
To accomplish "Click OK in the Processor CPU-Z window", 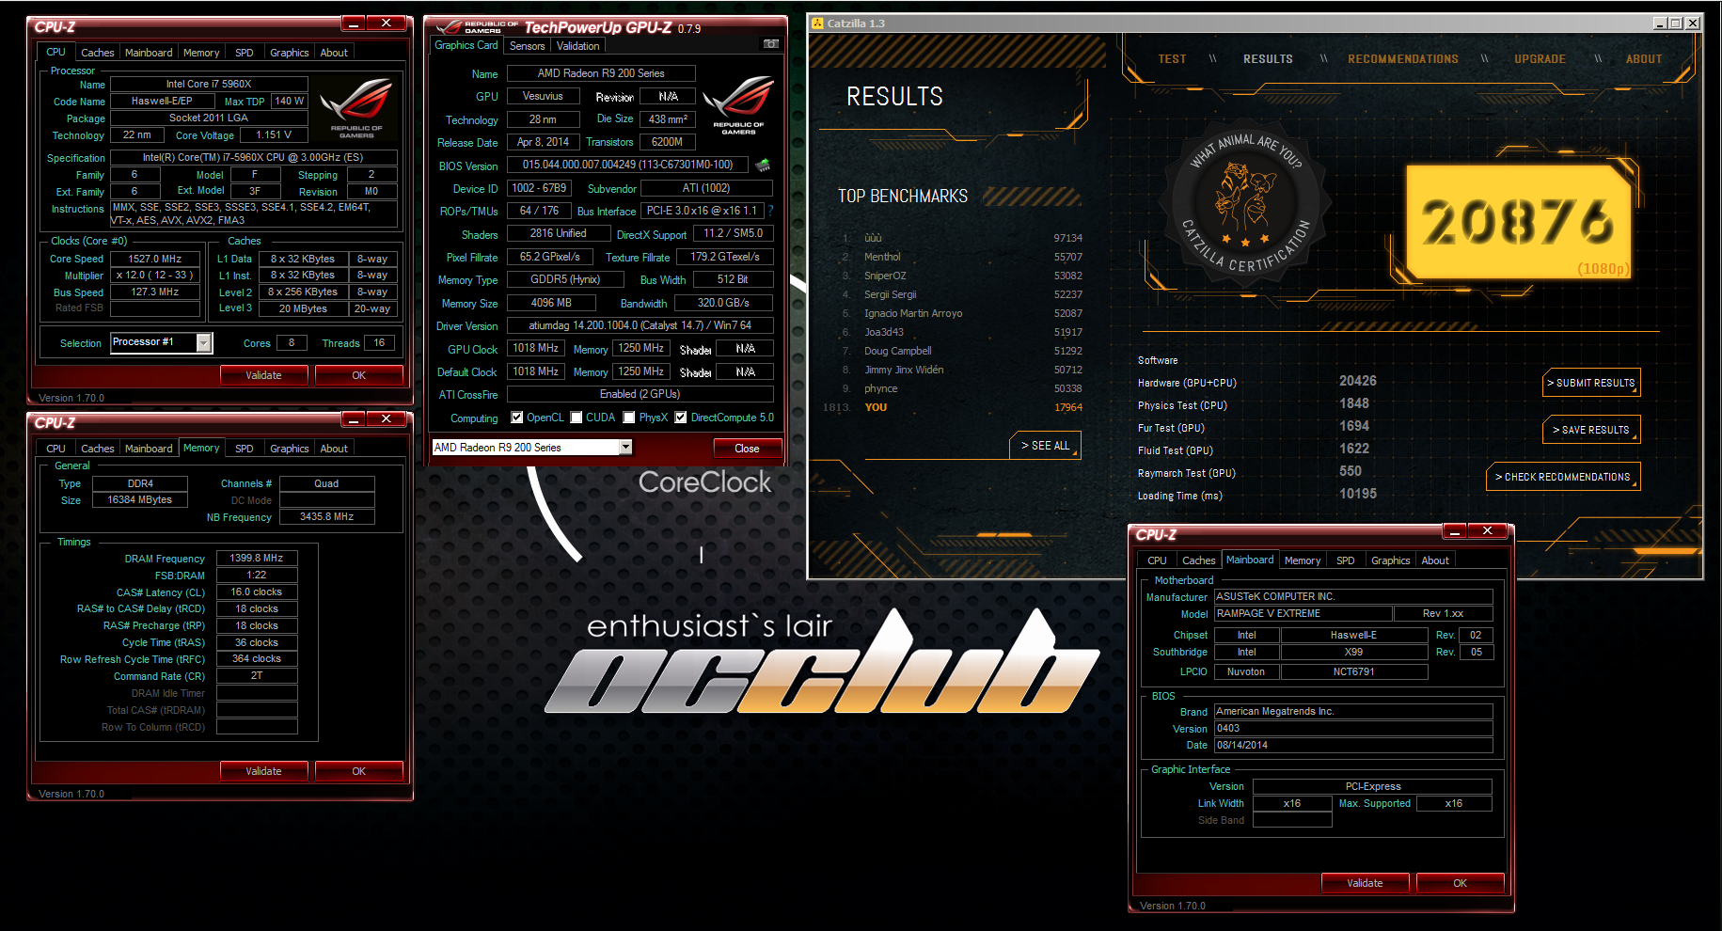I will coord(358,375).
